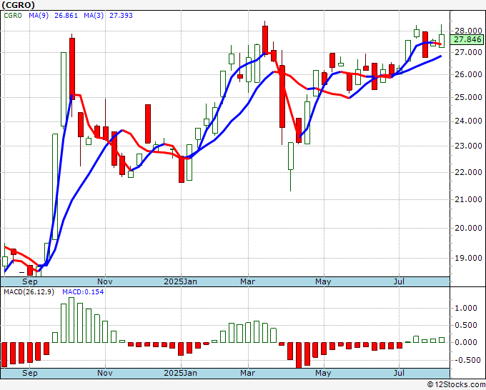Click Sep on the price chart time axis
The width and height of the screenshot is (486, 390).
pyautogui.click(x=30, y=281)
